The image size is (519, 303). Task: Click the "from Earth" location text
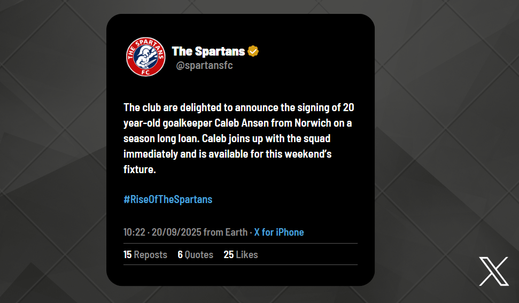pos(225,232)
